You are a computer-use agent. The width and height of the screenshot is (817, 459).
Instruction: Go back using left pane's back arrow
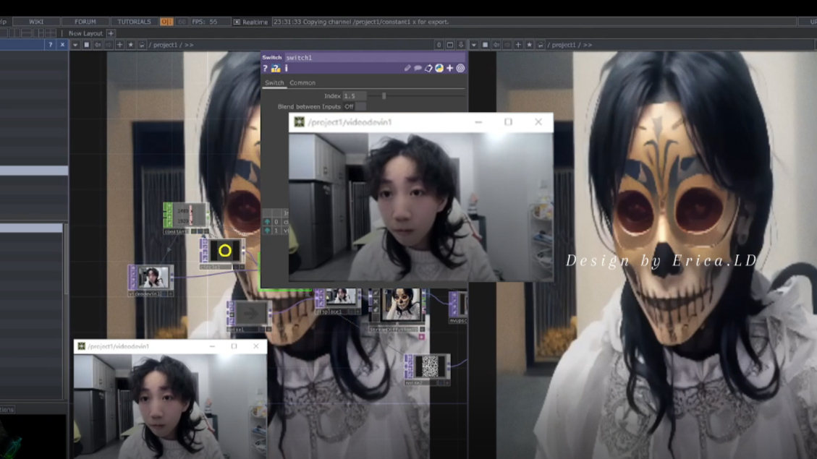pos(98,45)
